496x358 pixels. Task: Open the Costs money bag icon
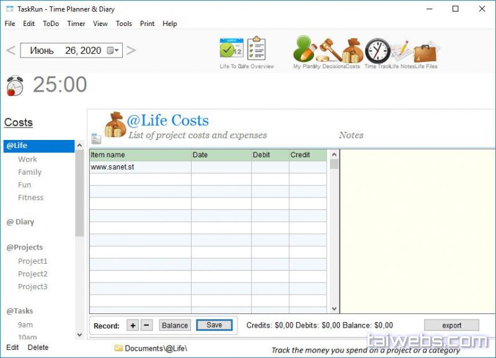(352, 50)
